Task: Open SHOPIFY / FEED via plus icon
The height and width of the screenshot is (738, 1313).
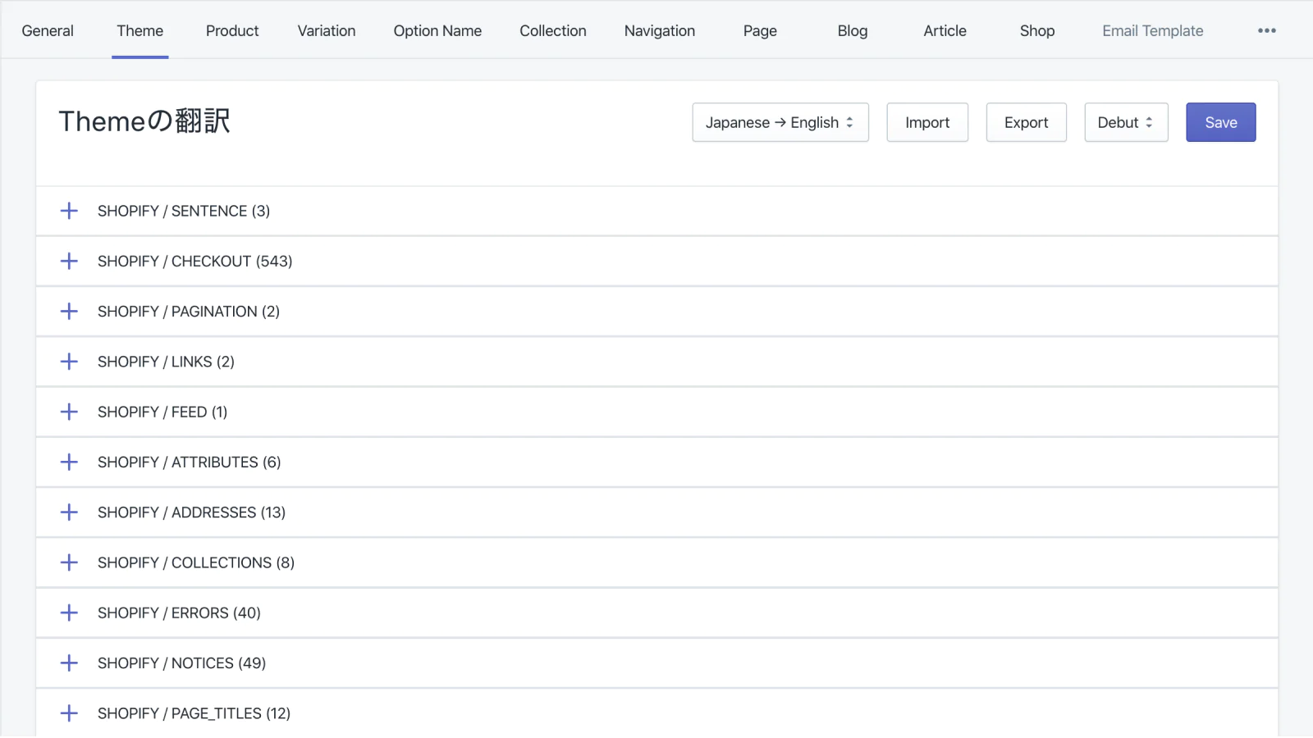Action: pyautogui.click(x=69, y=412)
